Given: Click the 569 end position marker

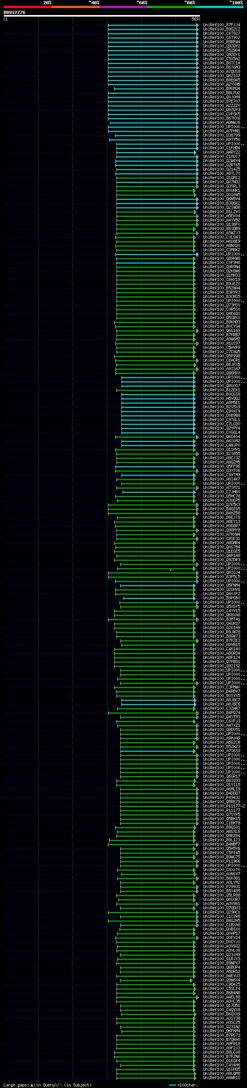Looking at the screenshot, I should point(195,19).
